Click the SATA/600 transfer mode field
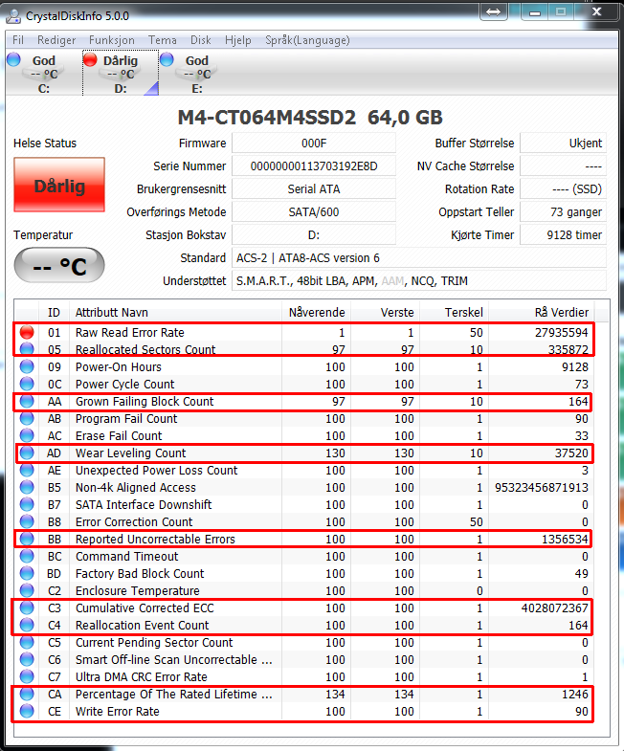 click(x=314, y=212)
